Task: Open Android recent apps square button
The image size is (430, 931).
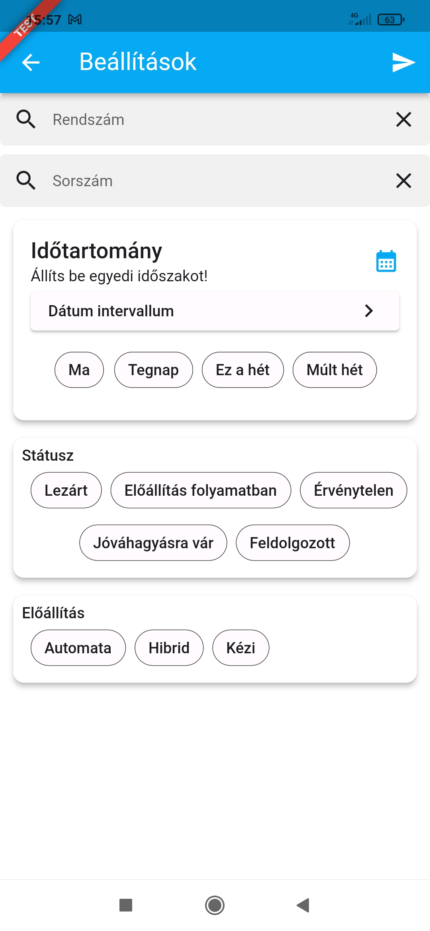Action: [126, 905]
